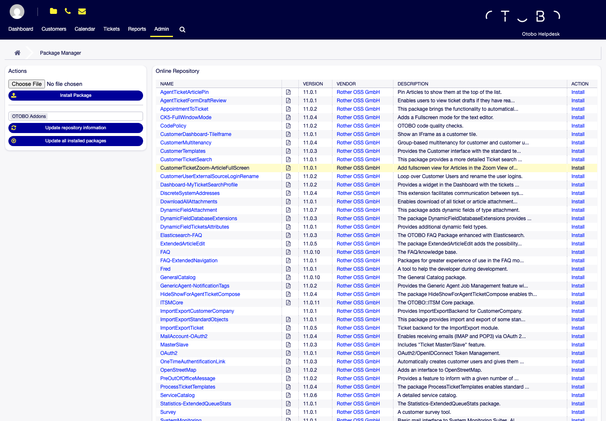Click the user avatar icon
Image resolution: width=606 pixels, height=421 pixels.
tap(17, 11)
